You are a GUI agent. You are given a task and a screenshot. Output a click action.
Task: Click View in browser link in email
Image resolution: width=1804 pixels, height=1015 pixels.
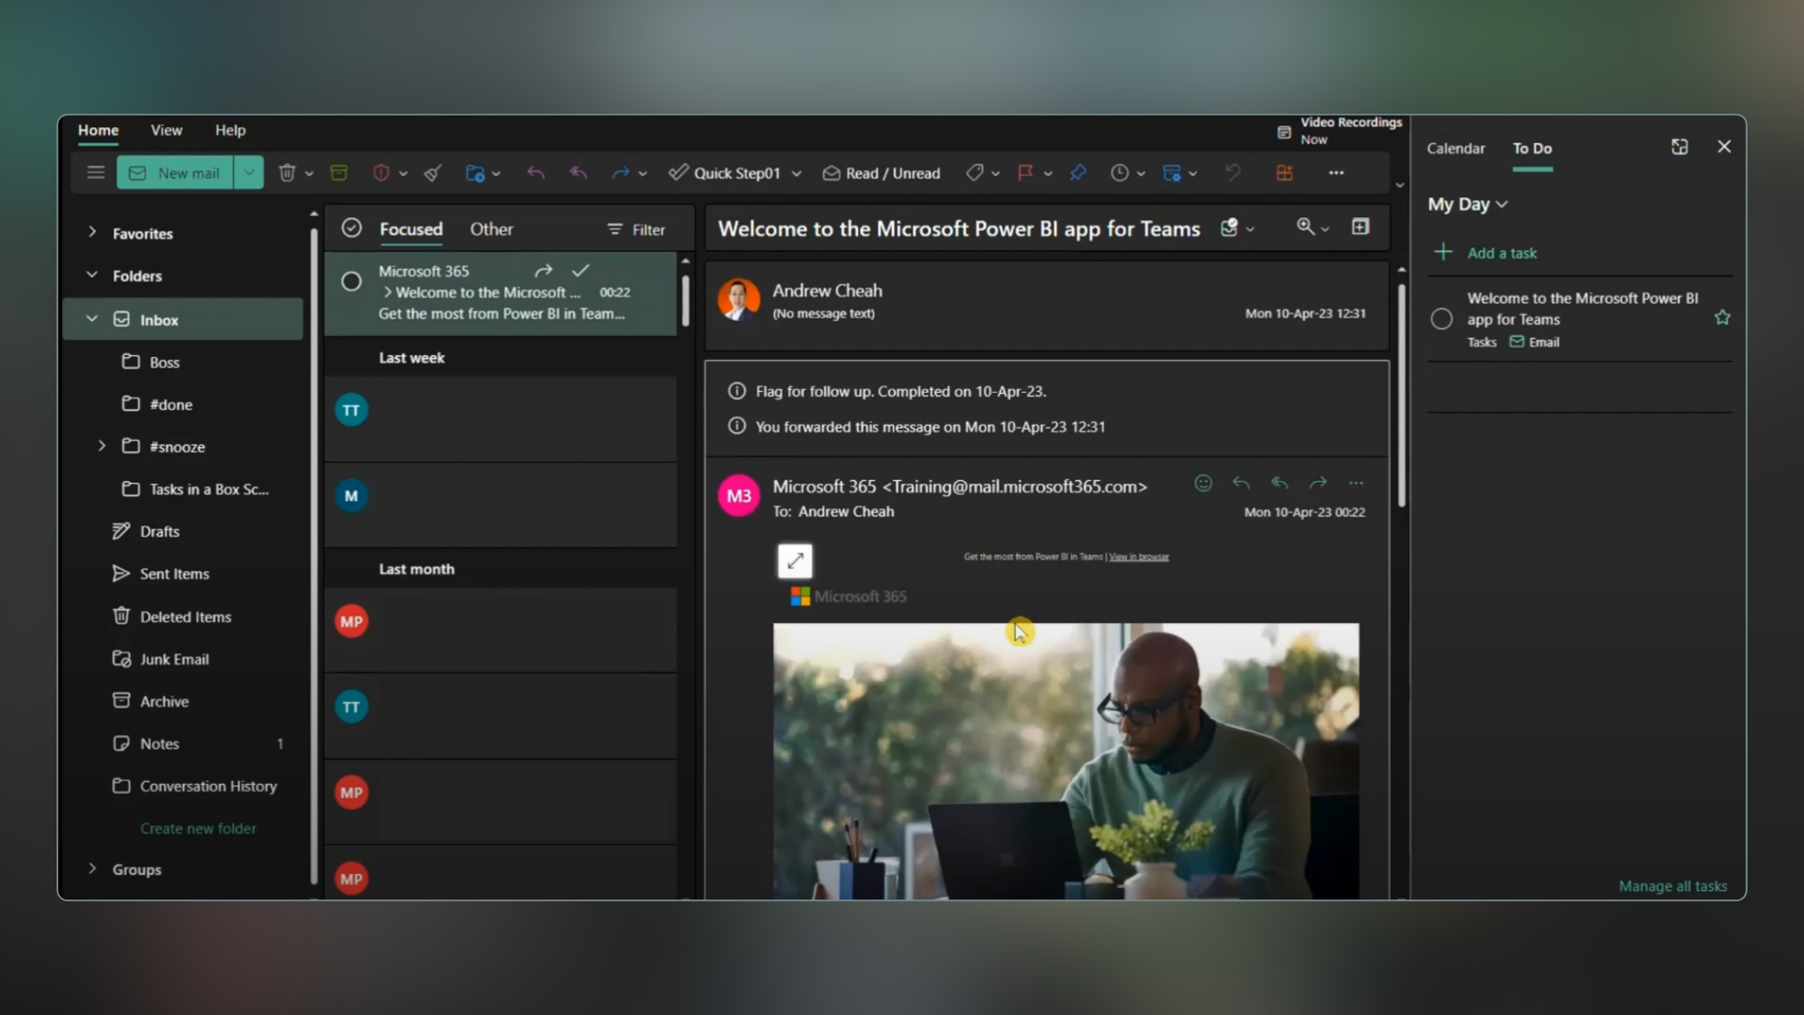click(1139, 556)
